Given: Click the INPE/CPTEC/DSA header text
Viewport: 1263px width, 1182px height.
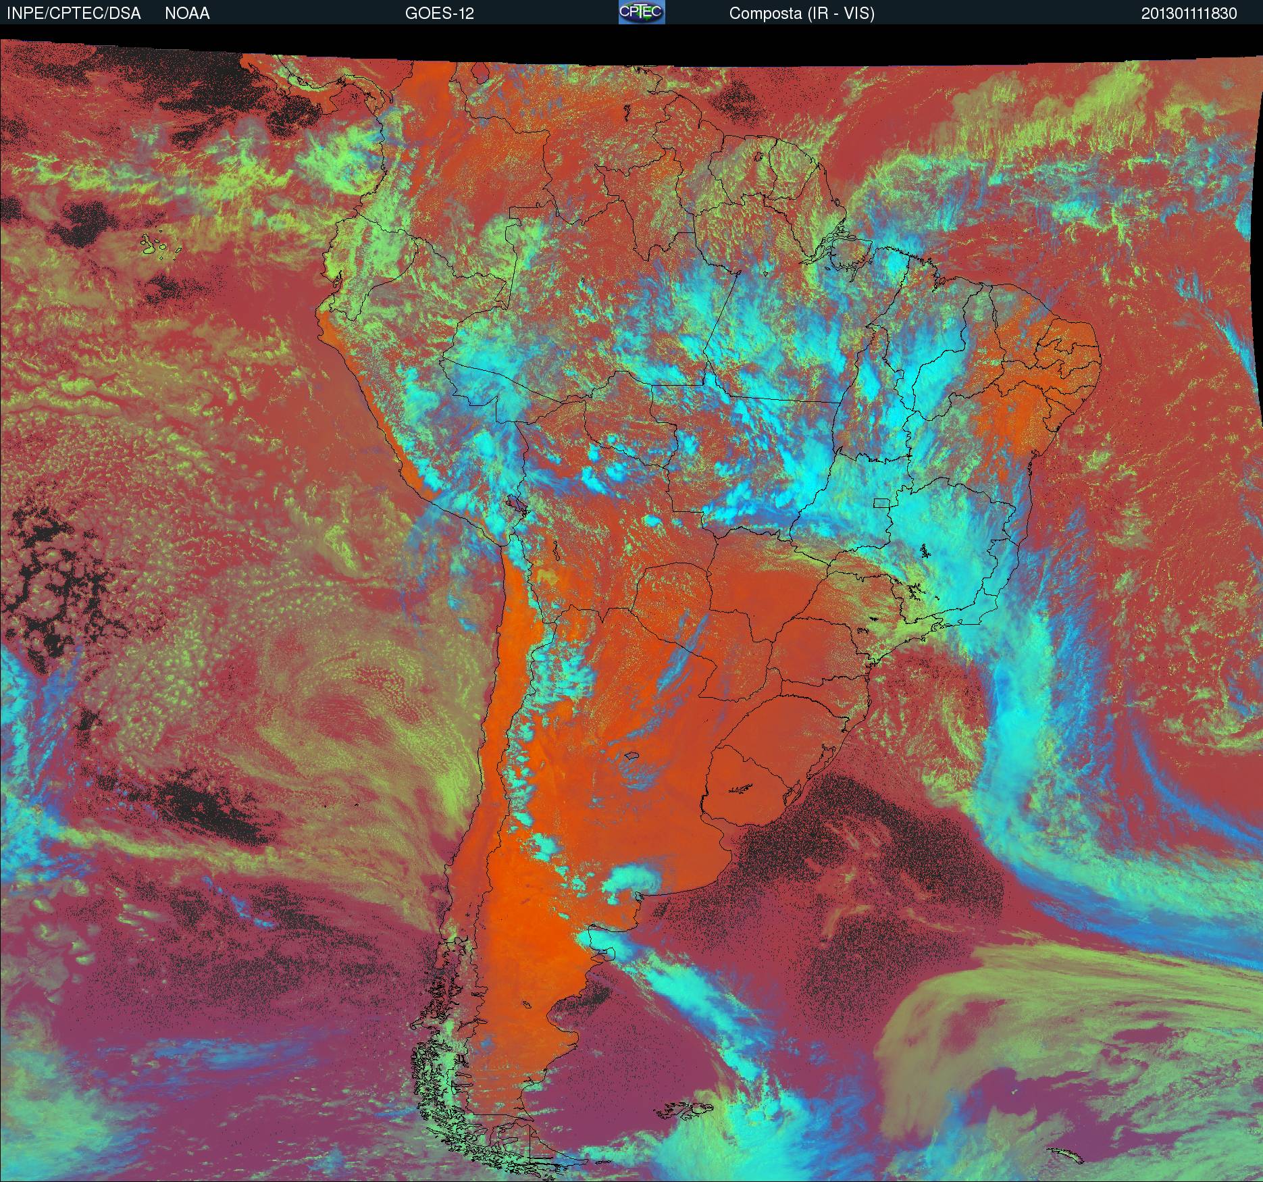Looking at the screenshot, I should pos(74,14).
